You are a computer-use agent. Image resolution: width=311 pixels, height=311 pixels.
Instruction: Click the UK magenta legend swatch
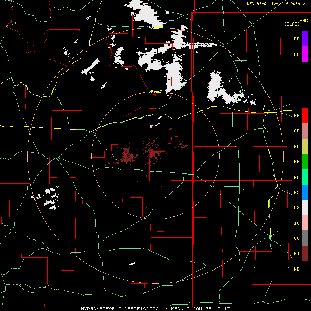(x=305, y=54)
